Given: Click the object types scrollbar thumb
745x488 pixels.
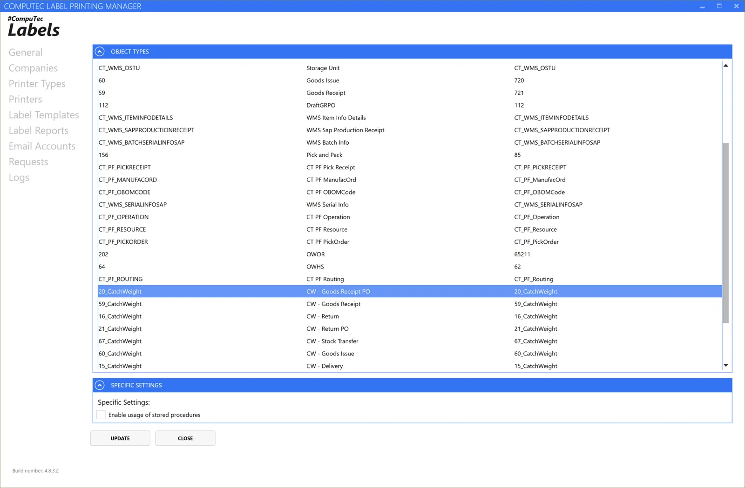Looking at the screenshot, I should (x=726, y=233).
